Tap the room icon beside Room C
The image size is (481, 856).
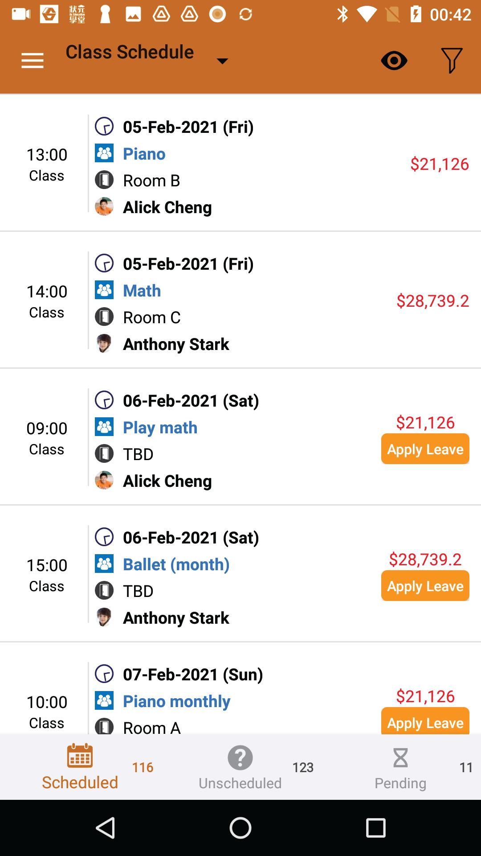coord(104,317)
